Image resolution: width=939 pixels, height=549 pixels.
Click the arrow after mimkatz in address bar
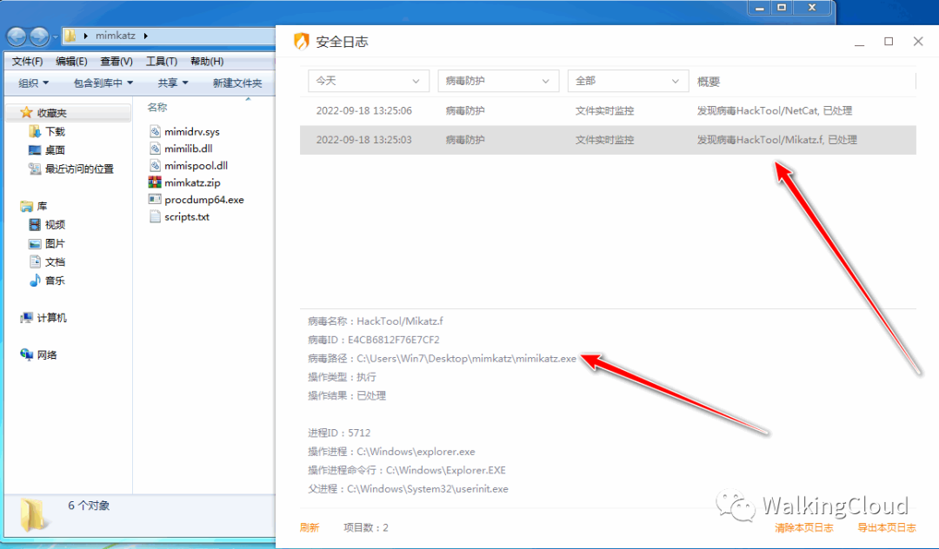(145, 36)
